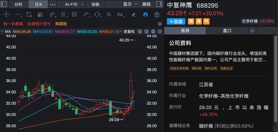
Task: Select the eraser tool
Action: point(134,14)
